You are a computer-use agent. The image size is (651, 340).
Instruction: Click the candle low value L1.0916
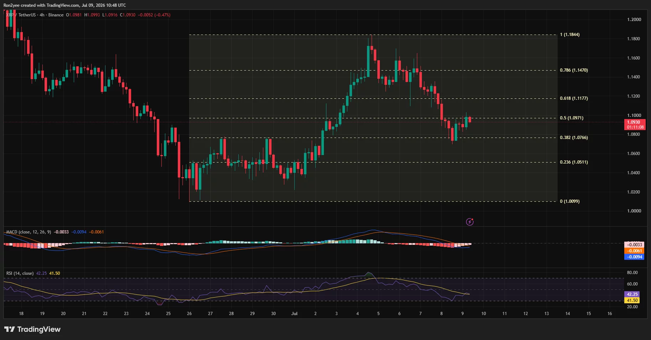(110, 15)
